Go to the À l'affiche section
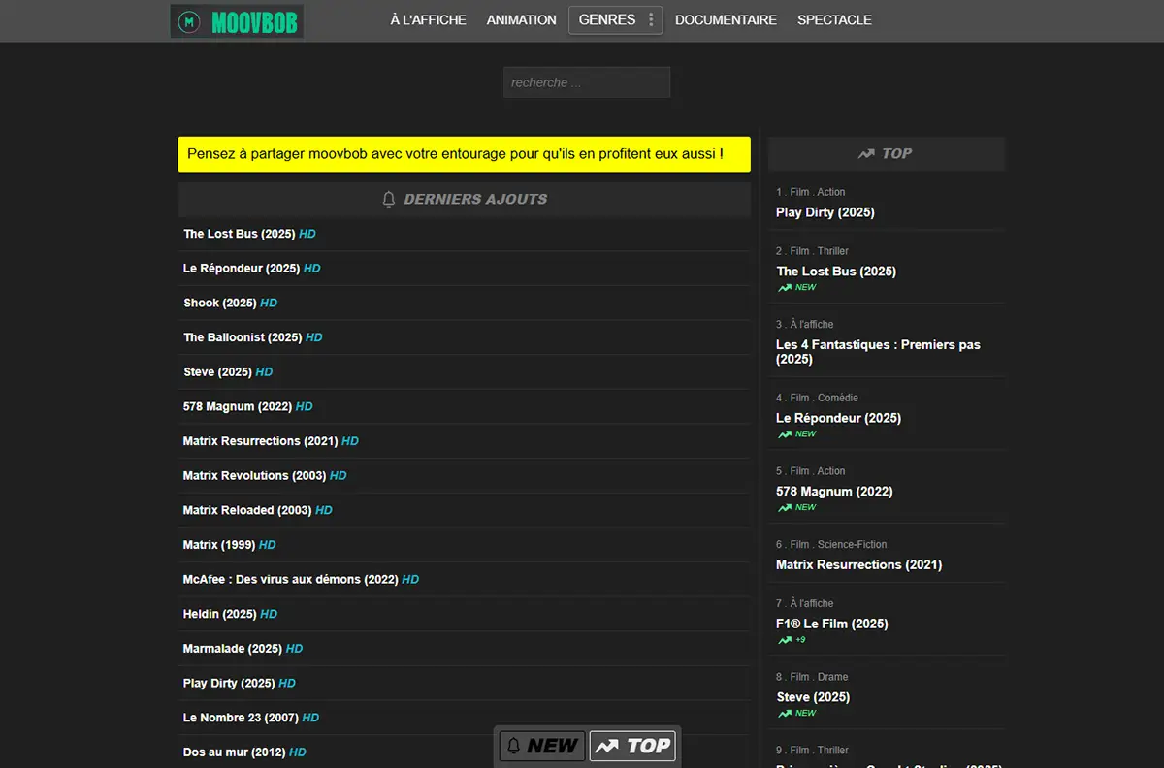The width and height of the screenshot is (1164, 768). click(x=428, y=19)
